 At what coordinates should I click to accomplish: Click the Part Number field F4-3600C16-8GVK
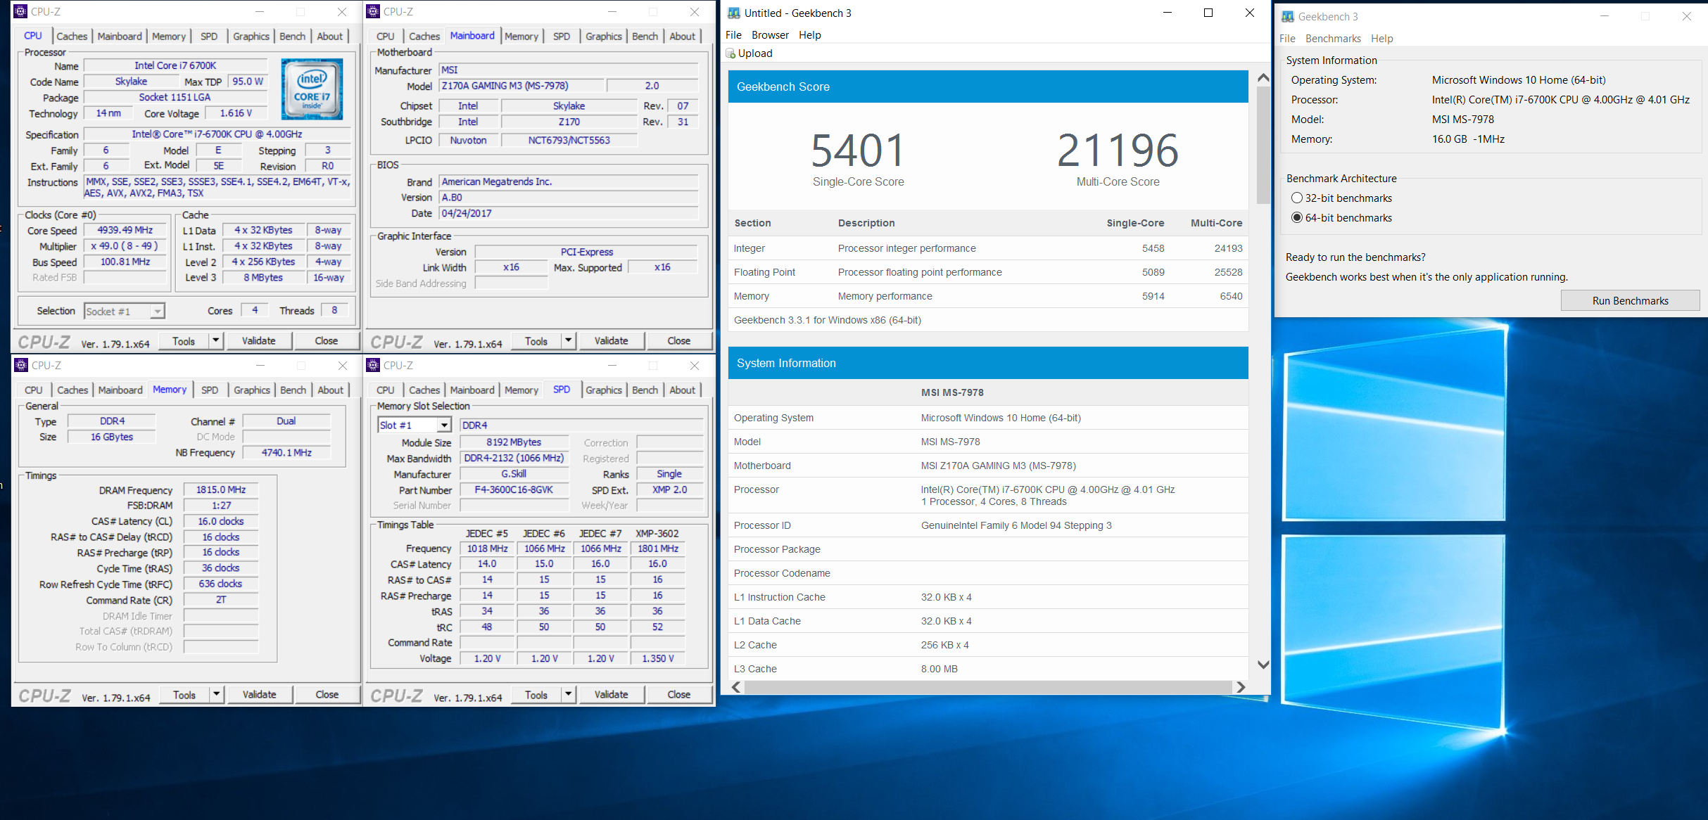pyautogui.click(x=514, y=489)
